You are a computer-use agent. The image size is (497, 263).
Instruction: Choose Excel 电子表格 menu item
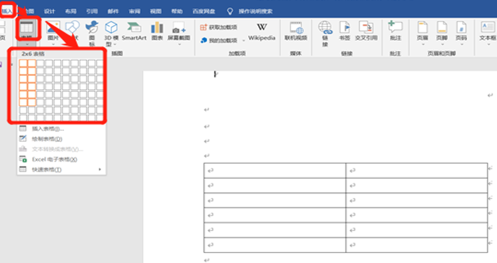coord(61,160)
